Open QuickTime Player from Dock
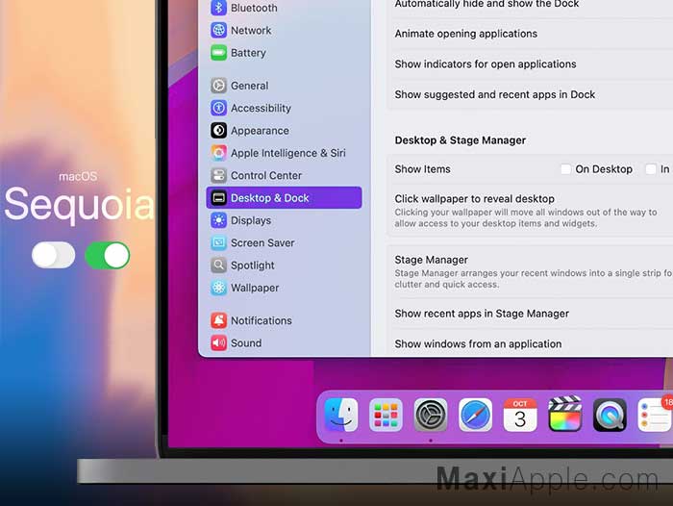 [x=610, y=415]
